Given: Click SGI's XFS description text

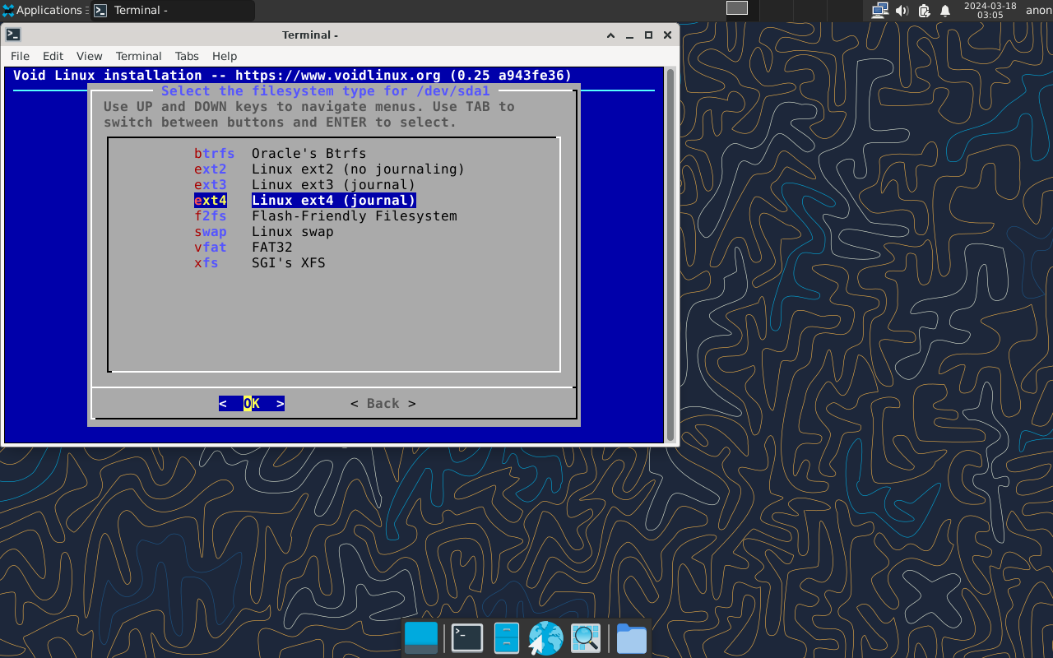Looking at the screenshot, I should pyautogui.click(x=289, y=263).
